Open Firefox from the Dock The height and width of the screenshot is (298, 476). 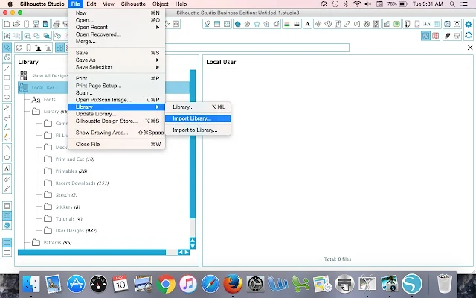click(233, 284)
